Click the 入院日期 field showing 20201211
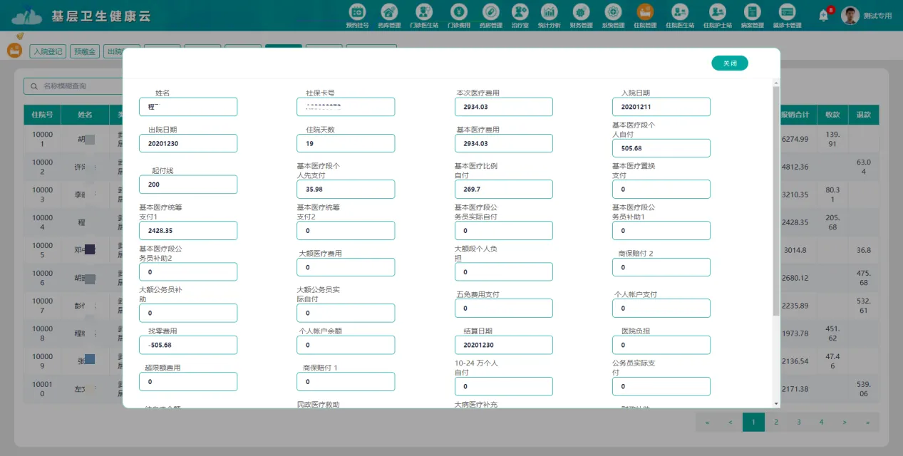 click(x=661, y=107)
